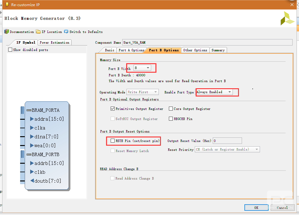Select the clka port arrow
Viewport: 299px width, 215px height.
32,128
